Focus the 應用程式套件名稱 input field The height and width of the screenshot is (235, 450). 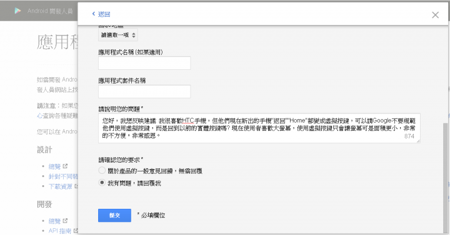(x=144, y=92)
